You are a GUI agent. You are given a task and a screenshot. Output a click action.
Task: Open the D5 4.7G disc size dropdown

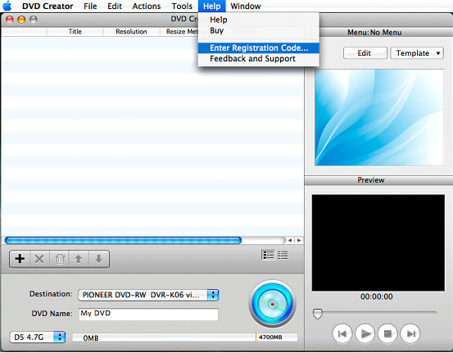click(x=38, y=337)
